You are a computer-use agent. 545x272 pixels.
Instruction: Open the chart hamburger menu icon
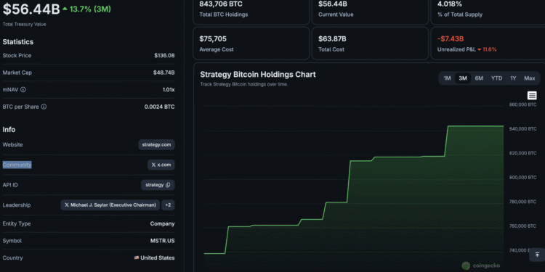532,96
